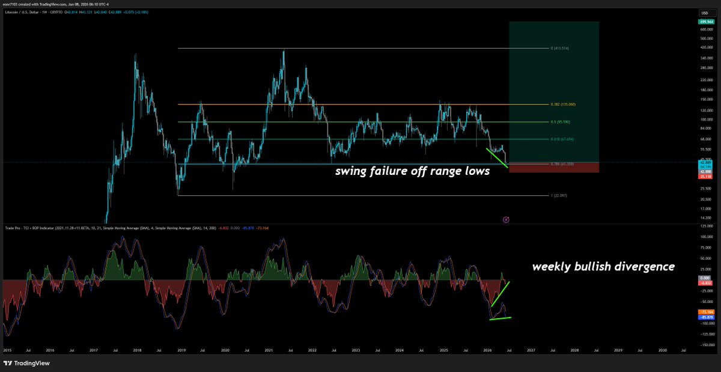This screenshot has height=372, width=721.
Task: Click the 2015 label on the time axis
Action: tap(7, 349)
